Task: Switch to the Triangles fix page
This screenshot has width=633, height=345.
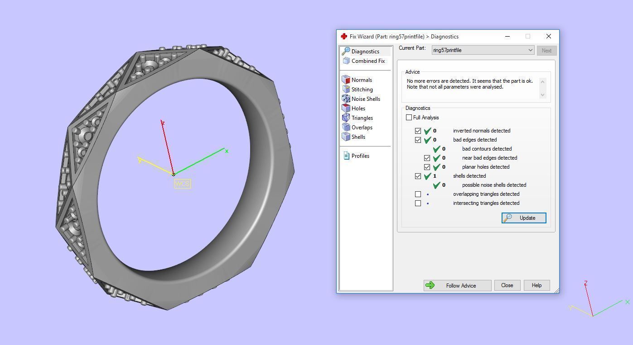Action: pyautogui.click(x=362, y=118)
